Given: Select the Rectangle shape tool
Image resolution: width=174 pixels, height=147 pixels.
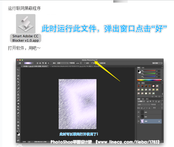Looking at the screenshot, I should (18, 122).
